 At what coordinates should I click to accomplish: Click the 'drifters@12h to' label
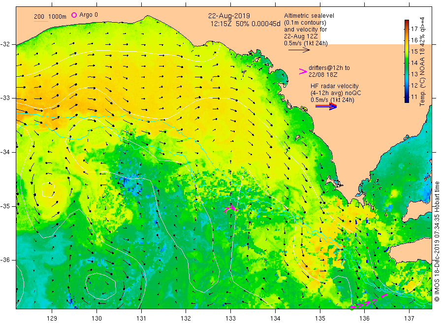[x=329, y=68]
